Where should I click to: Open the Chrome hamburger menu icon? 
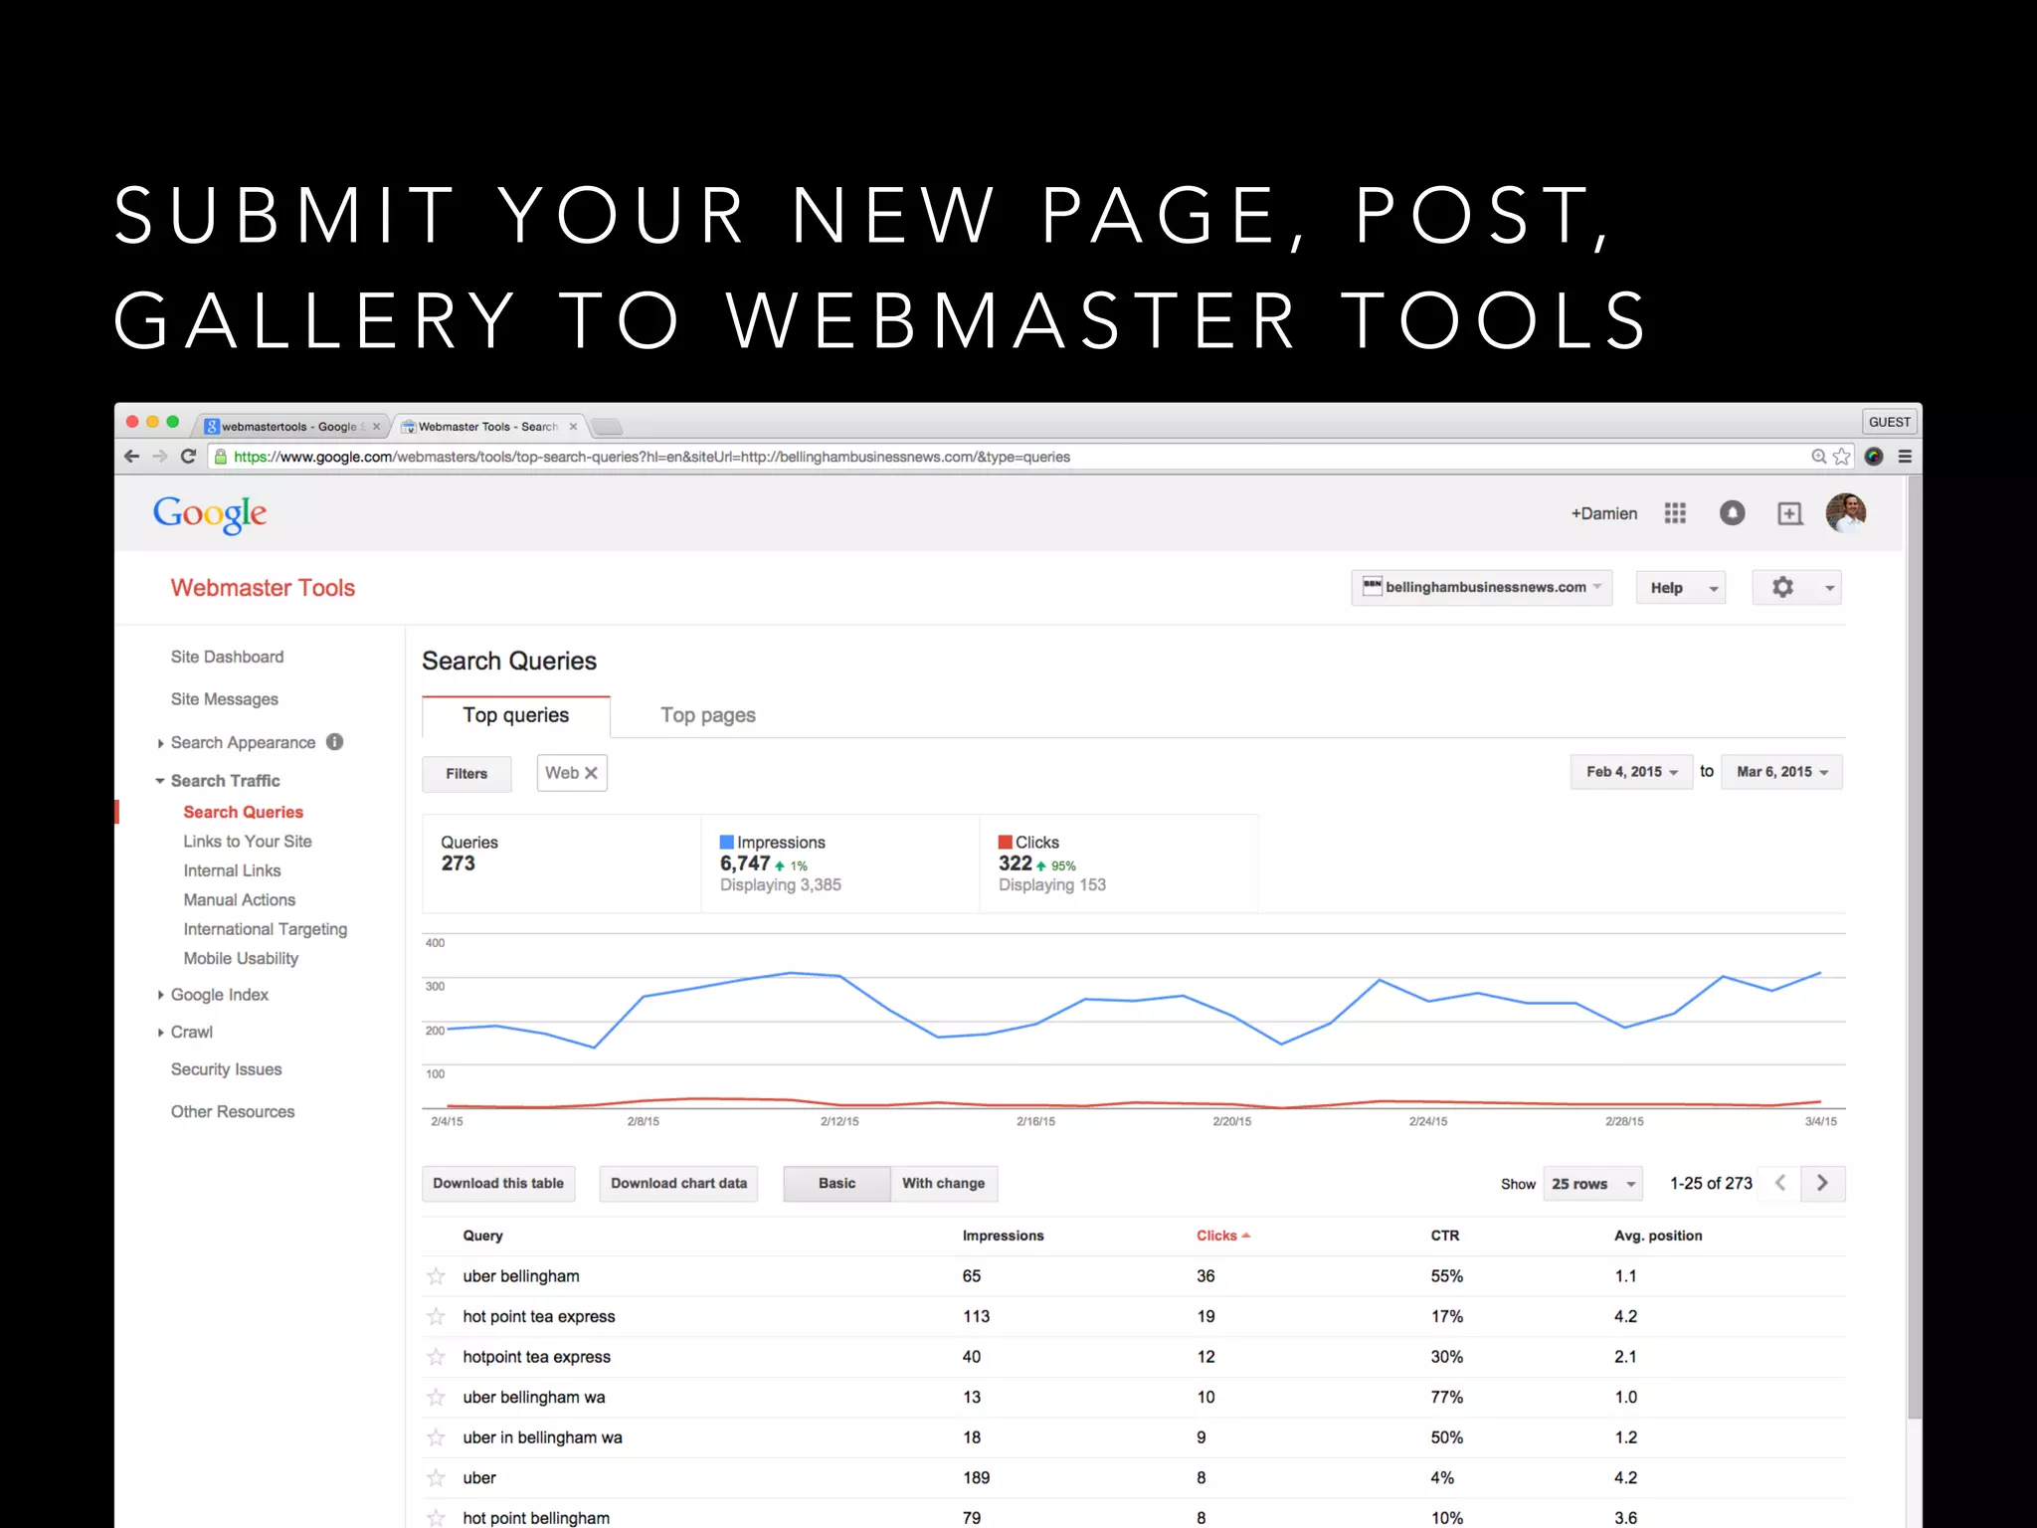click(x=1905, y=457)
